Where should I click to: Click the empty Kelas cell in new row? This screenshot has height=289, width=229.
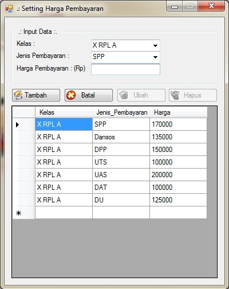(x=64, y=213)
